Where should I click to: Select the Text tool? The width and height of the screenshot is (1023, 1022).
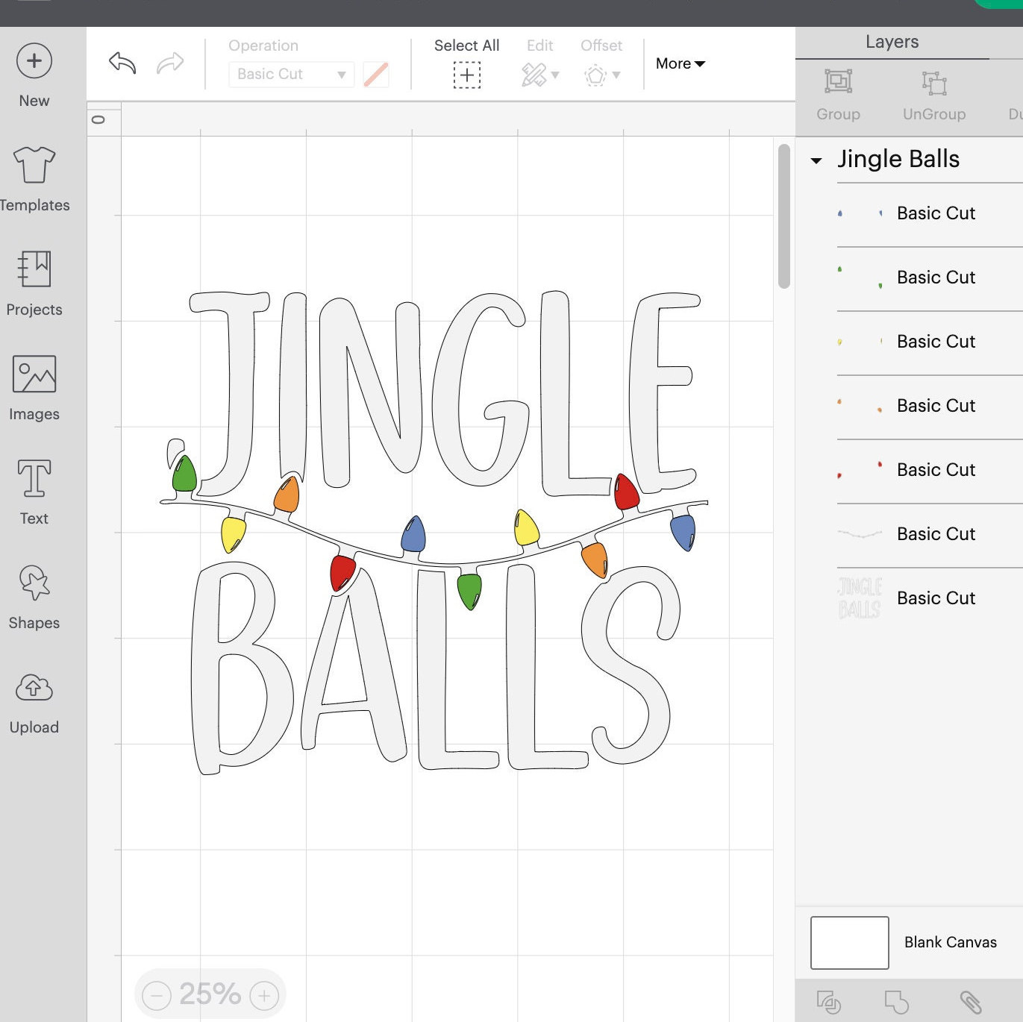(34, 489)
